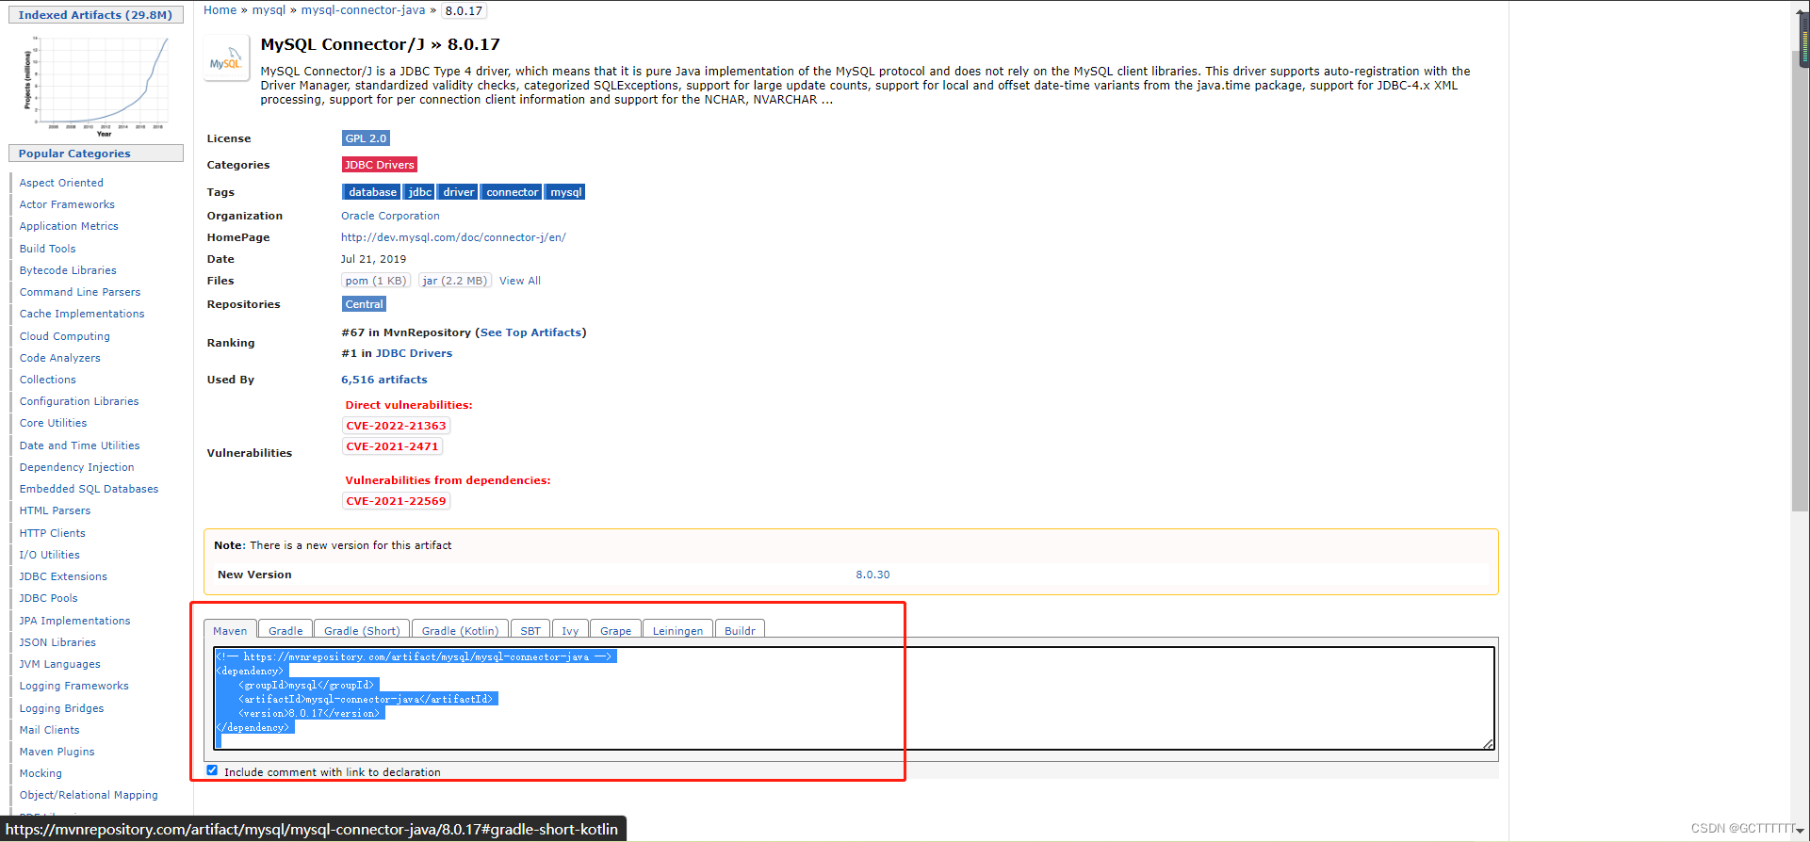Open Application Metrics category

(x=69, y=226)
